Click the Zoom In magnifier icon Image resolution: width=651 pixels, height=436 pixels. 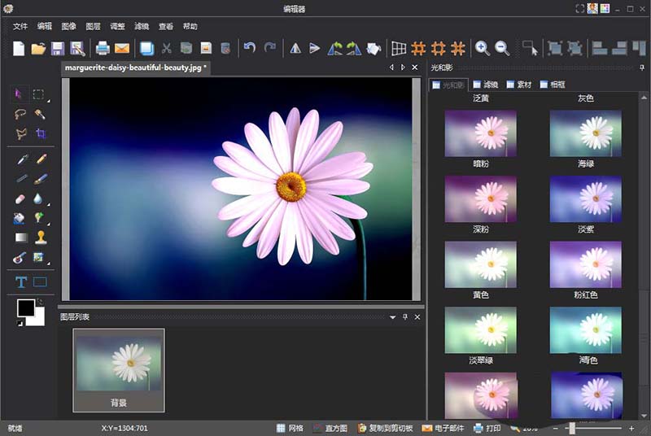(482, 48)
